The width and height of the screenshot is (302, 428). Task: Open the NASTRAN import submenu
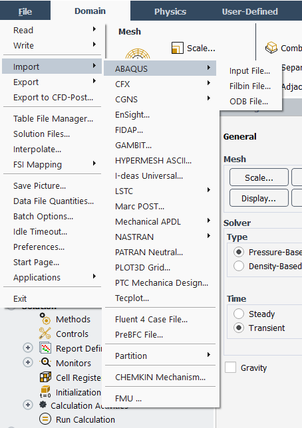click(x=160, y=237)
